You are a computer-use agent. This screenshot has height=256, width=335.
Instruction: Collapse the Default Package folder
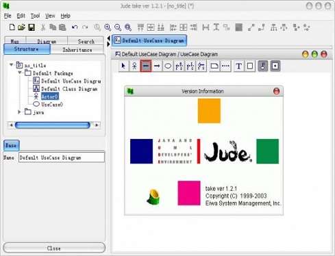20,73
